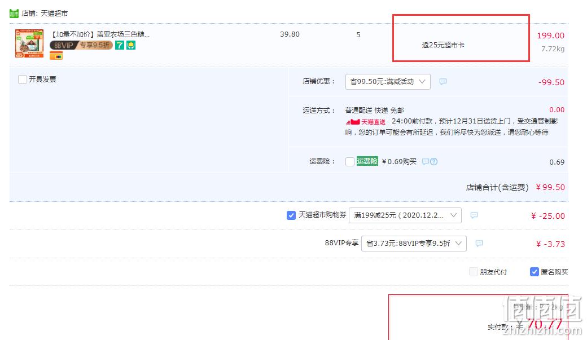The image size is (587, 340).
Task: Click the comment icon next to coupon dropdown
Action: [474, 215]
